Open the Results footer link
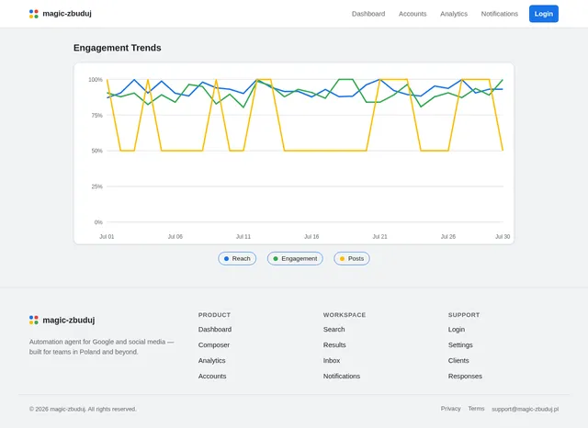The height and width of the screenshot is (428, 588). coord(334,344)
